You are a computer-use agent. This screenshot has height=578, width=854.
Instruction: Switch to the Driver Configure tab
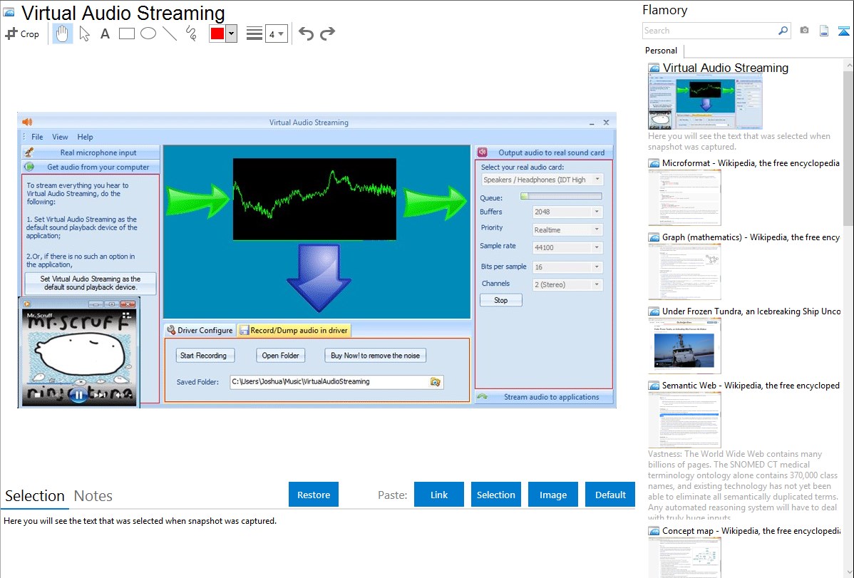click(x=200, y=330)
